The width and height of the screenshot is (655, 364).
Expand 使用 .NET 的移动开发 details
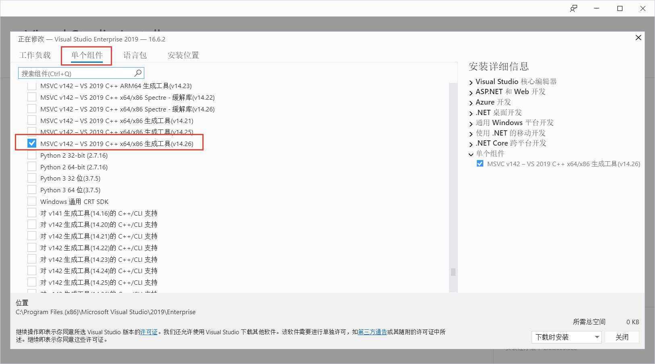click(x=471, y=134)
